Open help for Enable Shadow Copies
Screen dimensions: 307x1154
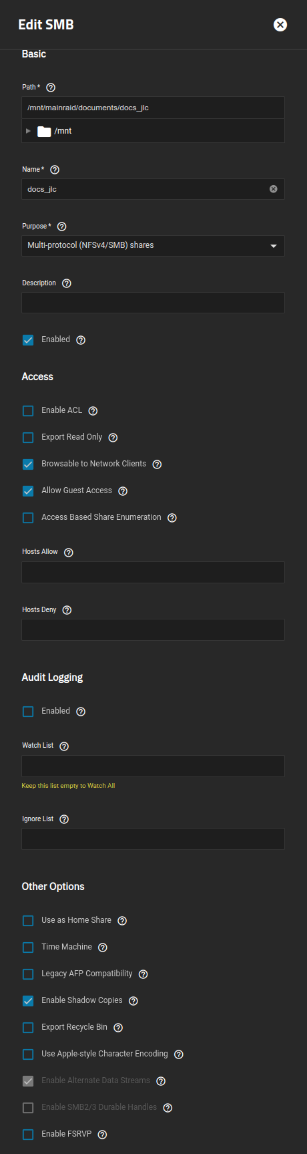(133, 1001)
